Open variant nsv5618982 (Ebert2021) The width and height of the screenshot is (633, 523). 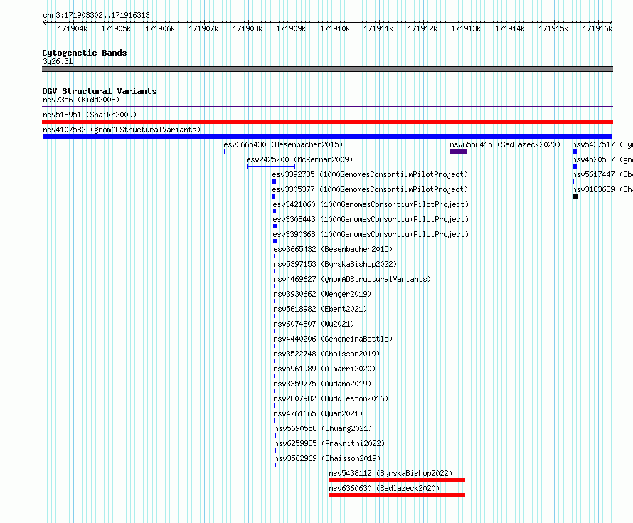[x=320, y=309]
